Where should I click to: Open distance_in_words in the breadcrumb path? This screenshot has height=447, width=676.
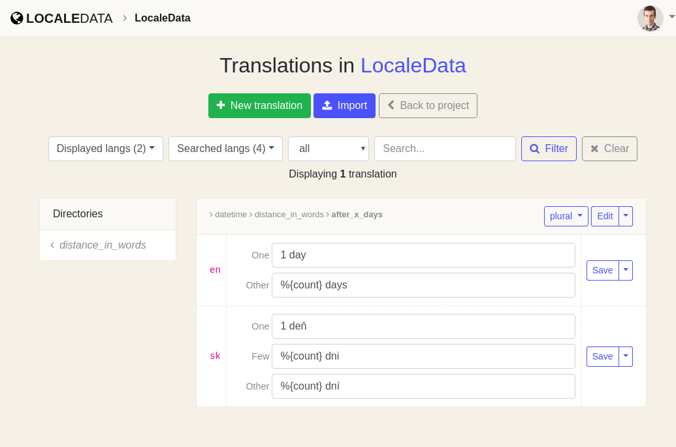click(289, 215)
